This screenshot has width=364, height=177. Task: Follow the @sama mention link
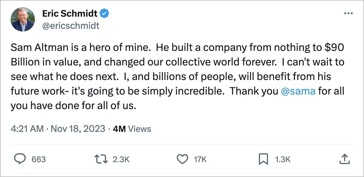(x=298, y=92)
